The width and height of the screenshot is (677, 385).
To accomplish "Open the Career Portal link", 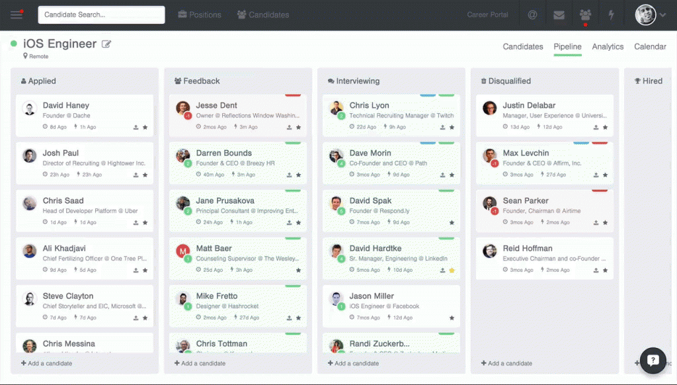I will 487,15.
